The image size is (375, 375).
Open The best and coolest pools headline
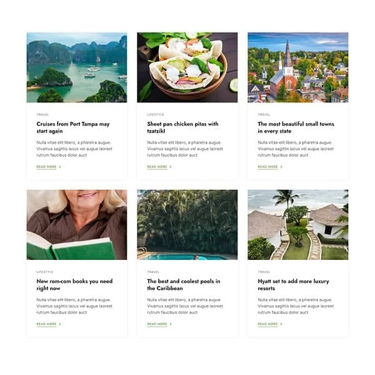184,284
